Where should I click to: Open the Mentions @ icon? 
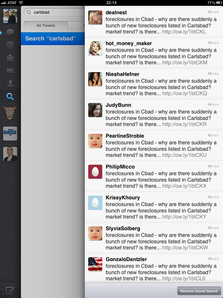[10, 45]
